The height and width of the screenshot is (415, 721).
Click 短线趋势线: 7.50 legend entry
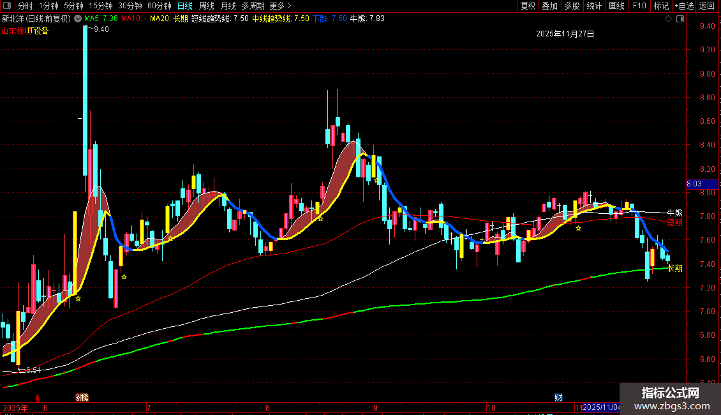[x=219, y=19]
